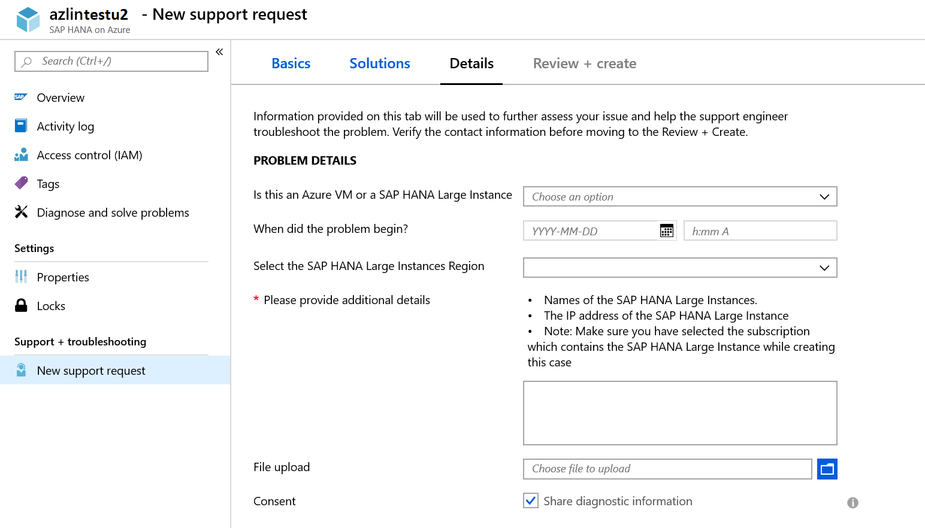Viewport: 925px width, 528px height.
Task: Click the Support + troubleshooting section header
Action: tap(80, 342)
